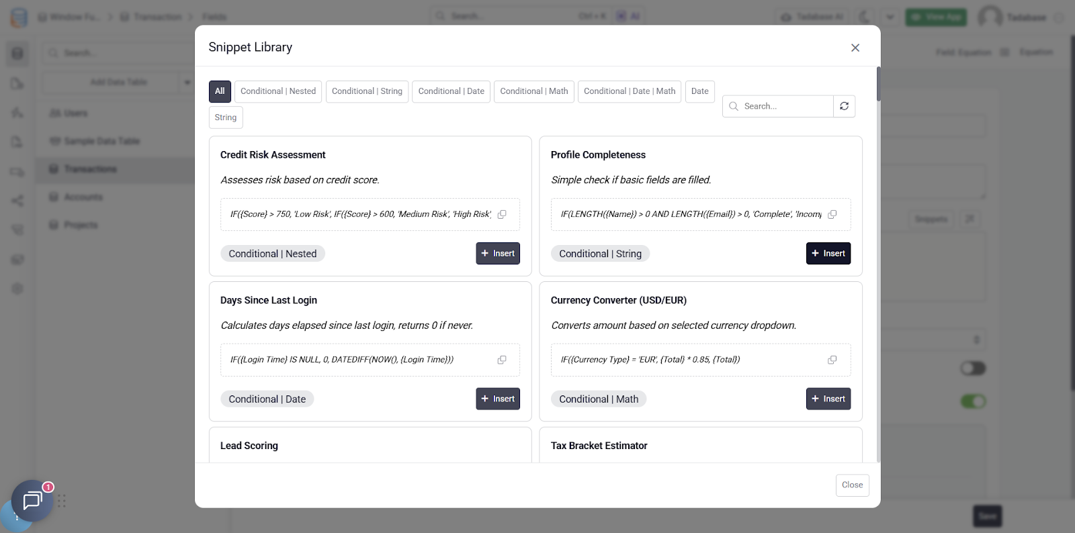The image size is (1075, 533).
Task: Close the Snippet Library with X
Action: 855,48
